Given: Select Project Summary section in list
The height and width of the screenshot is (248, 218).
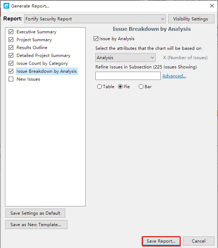Looking at the screenshot, I should [34, 40].
